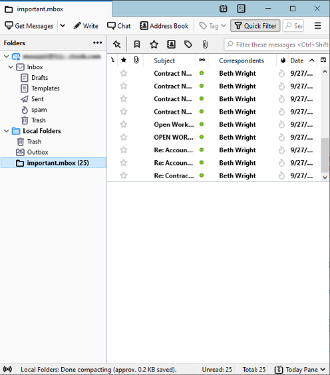Open Folders pane options menu
The width and height of the screenshot is (330, 375).
tap(97, 43)
